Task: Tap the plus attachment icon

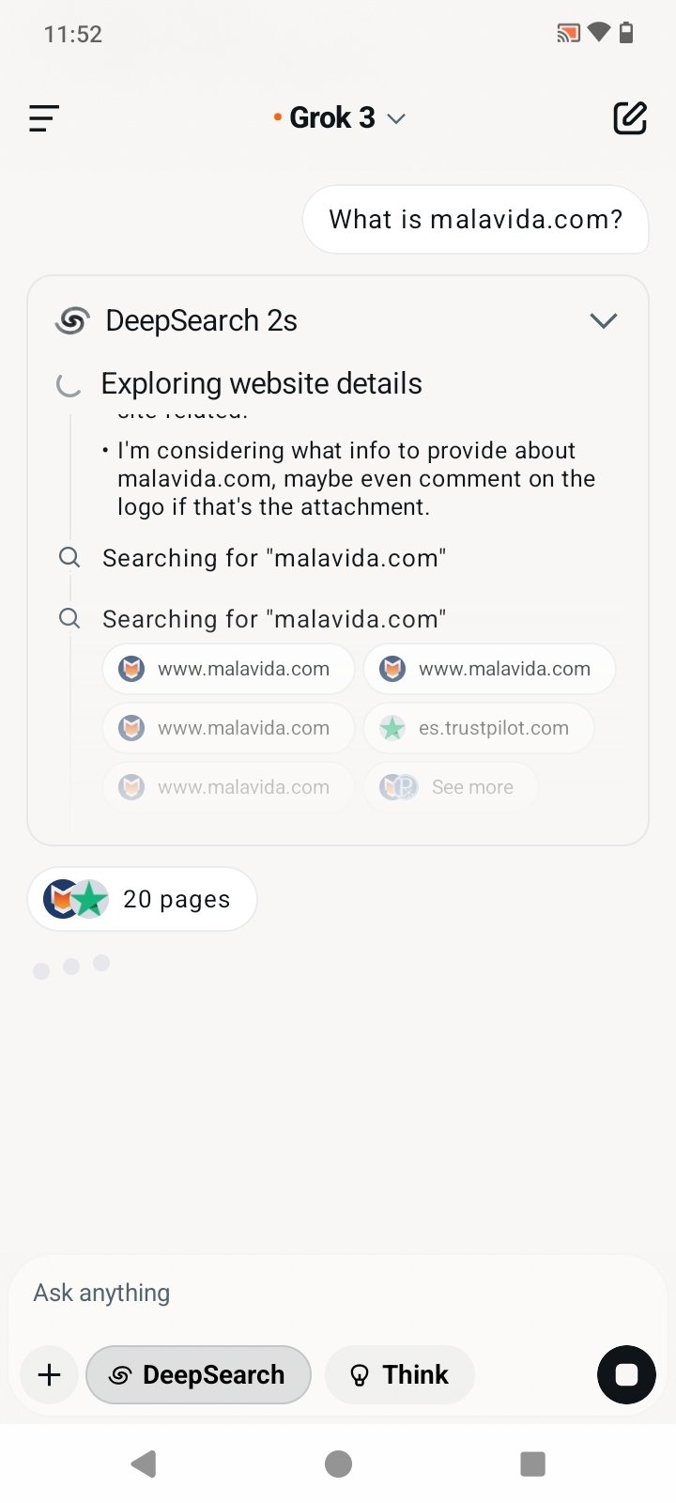Action: (x=49, y=1375)
